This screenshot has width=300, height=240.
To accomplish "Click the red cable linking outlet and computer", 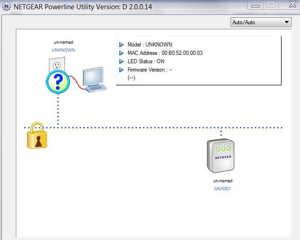I will (77, 82).
